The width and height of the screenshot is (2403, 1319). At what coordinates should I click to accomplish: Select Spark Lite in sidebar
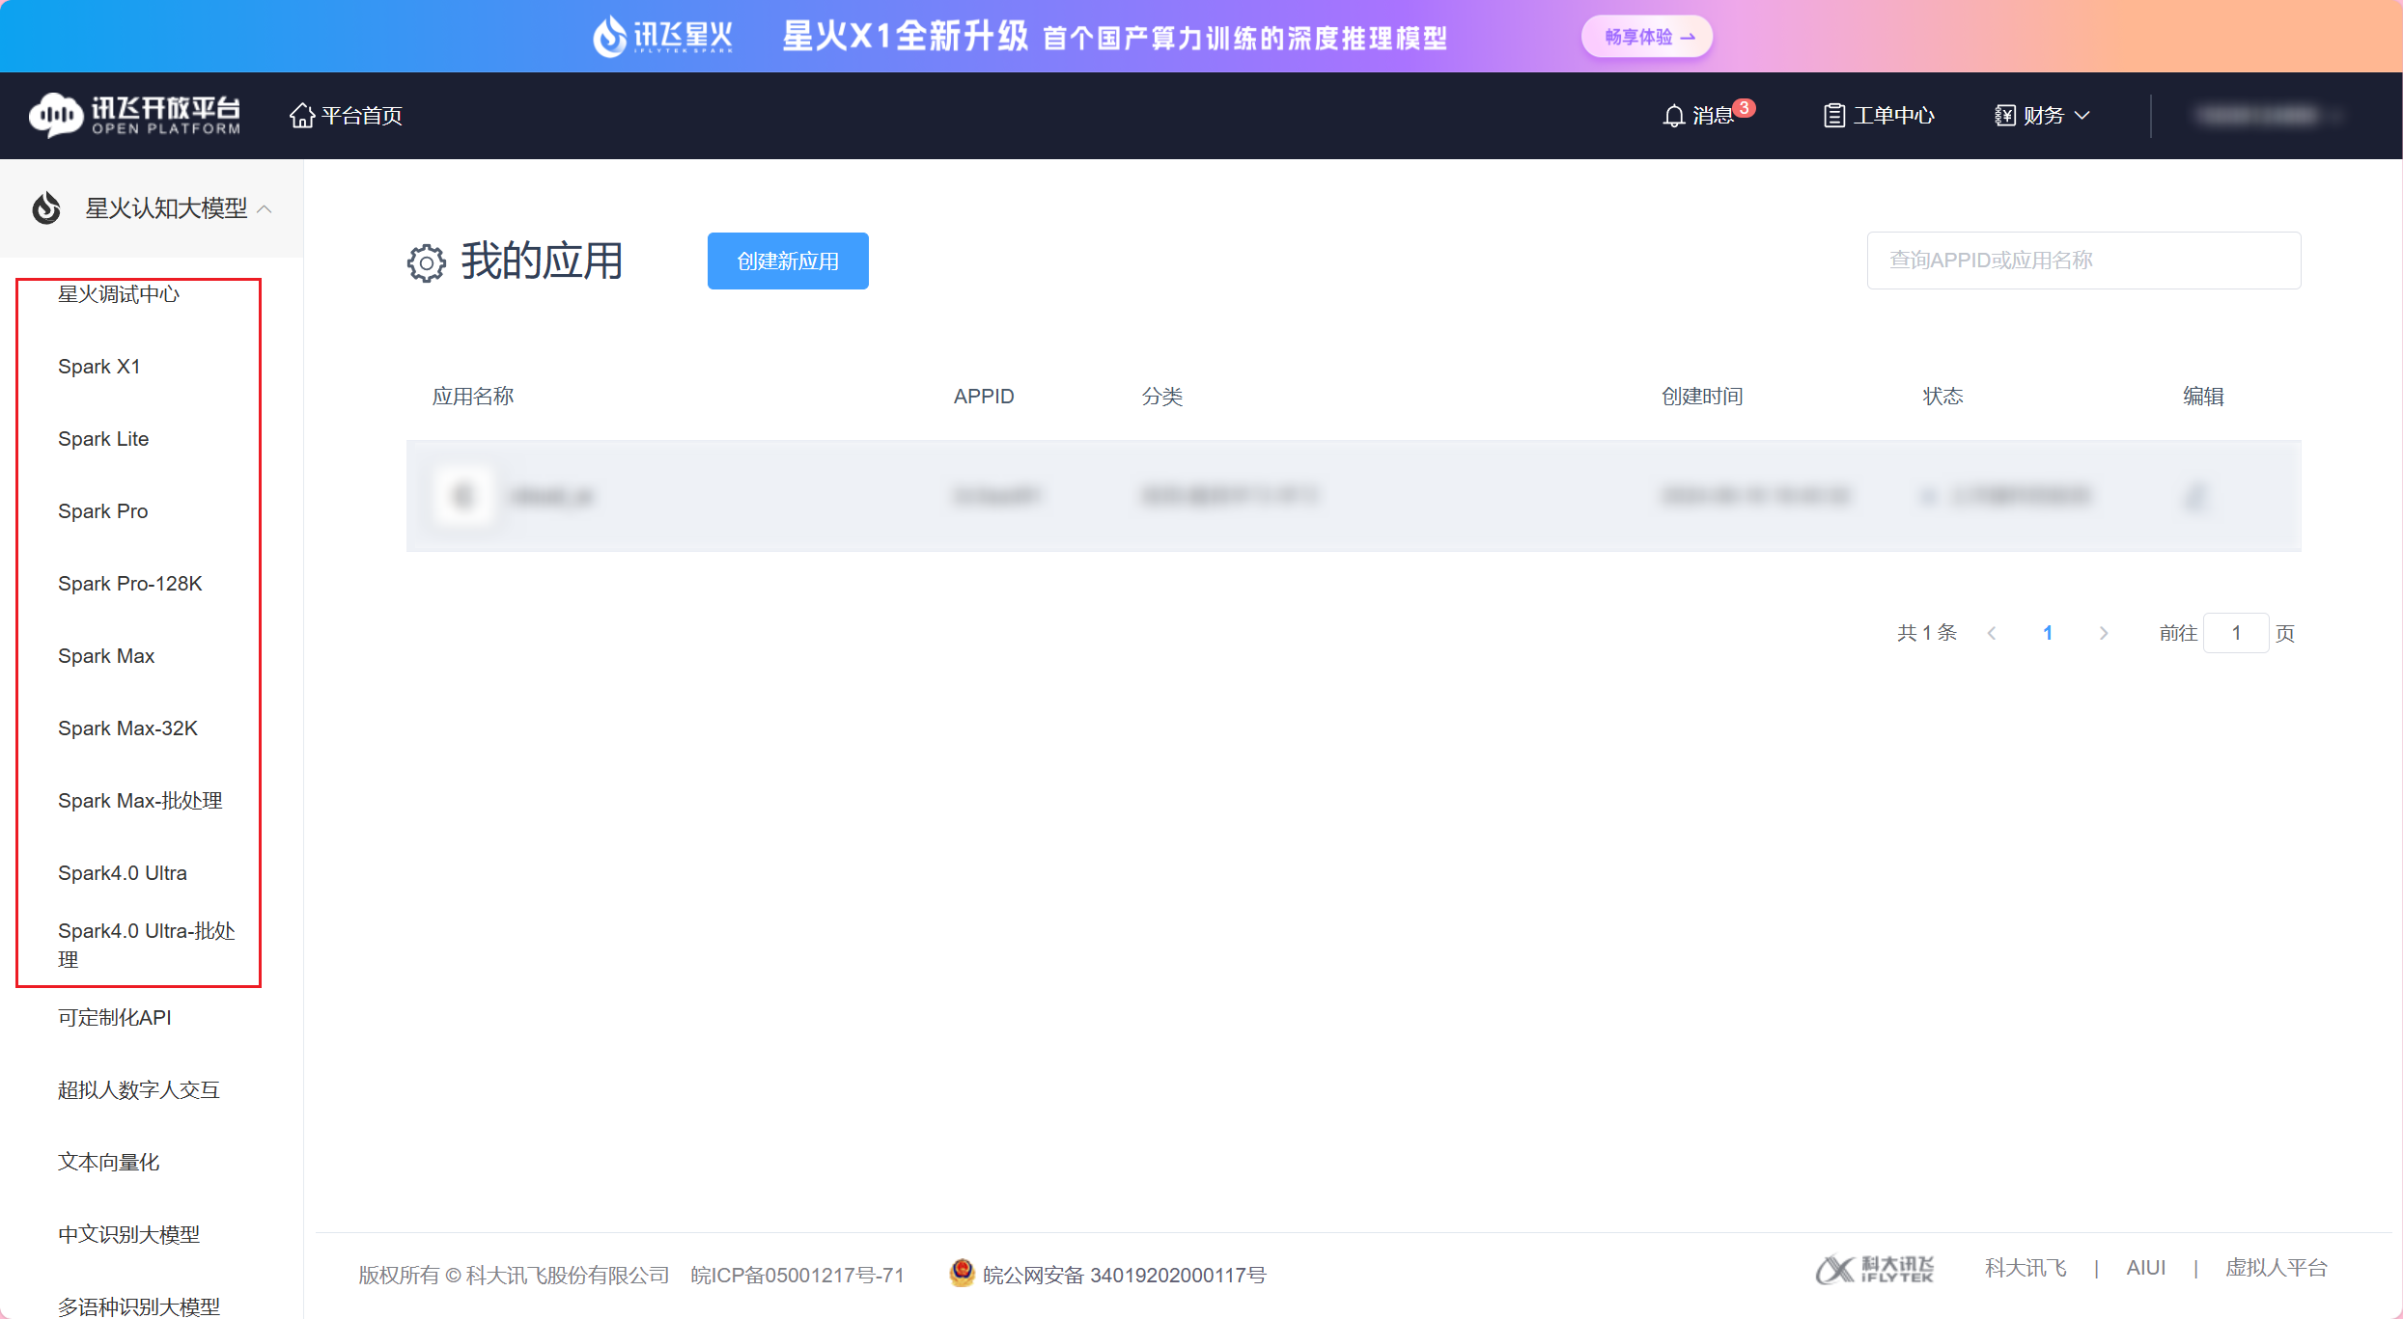pyautogui.click(x=102, y=439)
